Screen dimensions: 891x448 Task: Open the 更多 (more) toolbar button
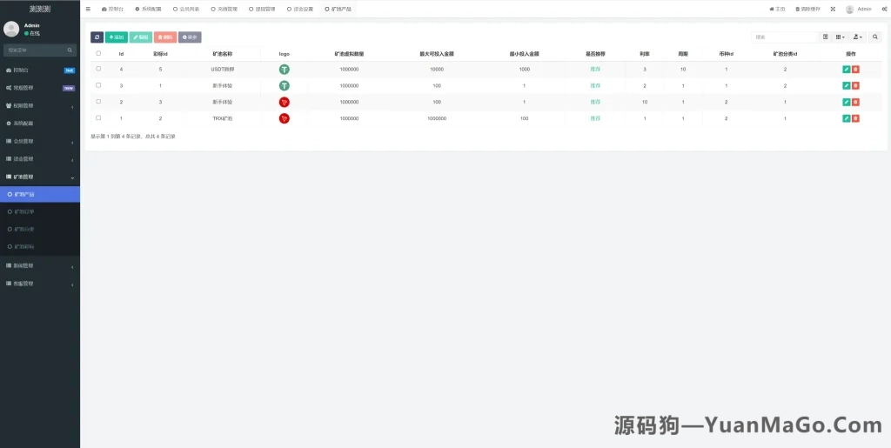[x=190, y=37]
